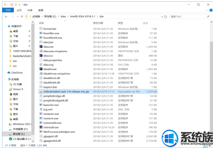This screenshot has height=148, width=213.
Task: Click the refresh button in address bar
Action: click(x=166, y=16)
